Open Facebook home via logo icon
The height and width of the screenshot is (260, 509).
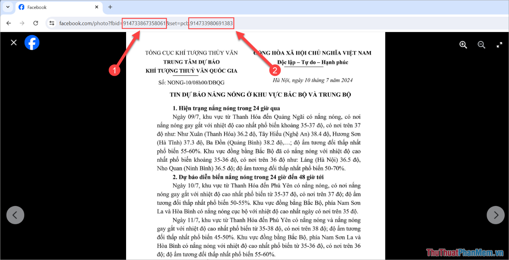(x=32, y=43)
